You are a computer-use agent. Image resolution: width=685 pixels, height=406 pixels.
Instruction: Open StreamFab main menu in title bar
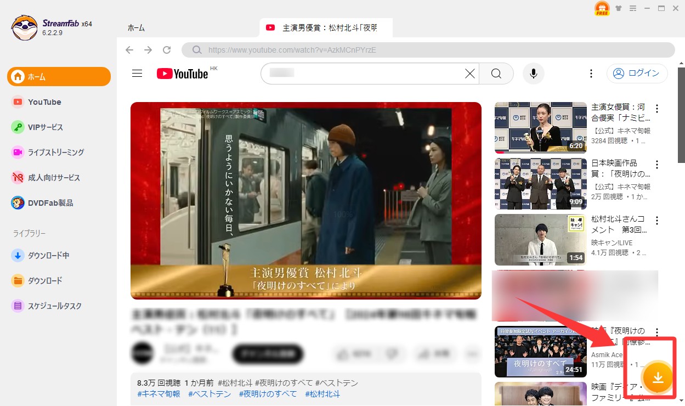(x=633, y=8)
